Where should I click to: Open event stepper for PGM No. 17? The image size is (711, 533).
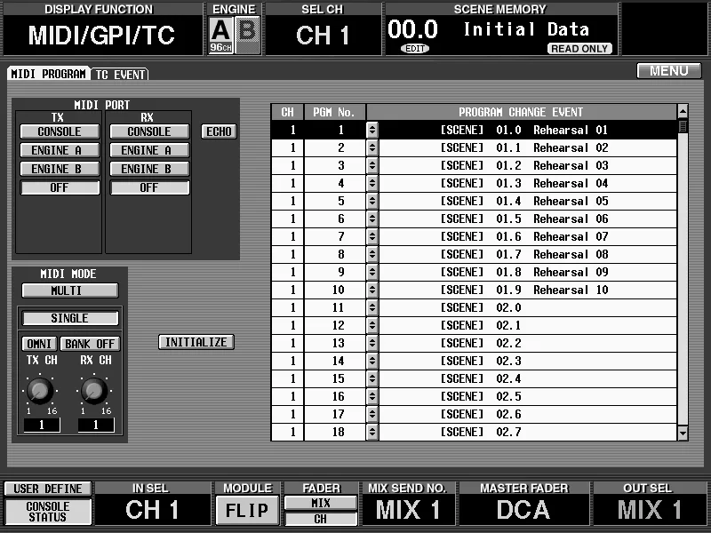pyautogui.click(x=372, y=414)
